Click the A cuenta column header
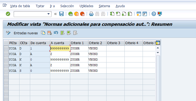 pyautogui.click(x=60, y=43)
